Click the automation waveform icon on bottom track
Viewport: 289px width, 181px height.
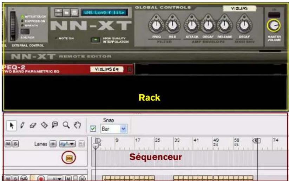click(x=24, y=178)
